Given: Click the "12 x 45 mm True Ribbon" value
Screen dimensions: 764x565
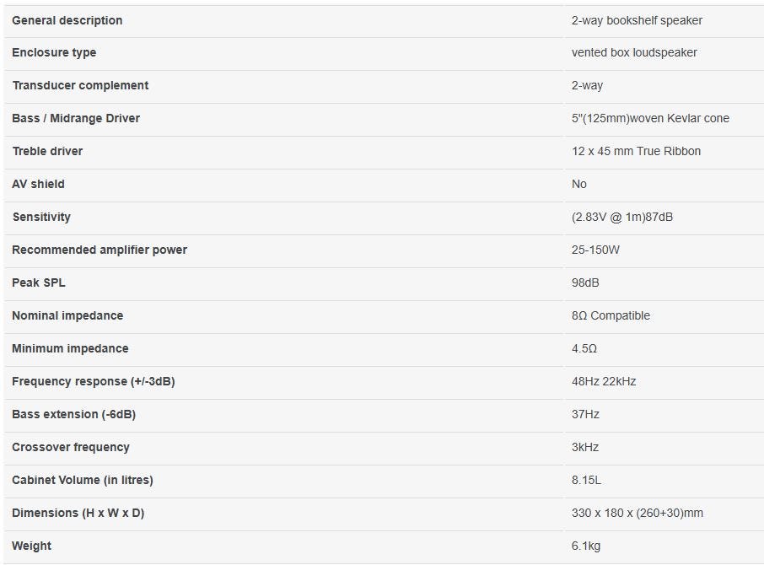Looking at the screenshot, I should click(x=636, y=151).
